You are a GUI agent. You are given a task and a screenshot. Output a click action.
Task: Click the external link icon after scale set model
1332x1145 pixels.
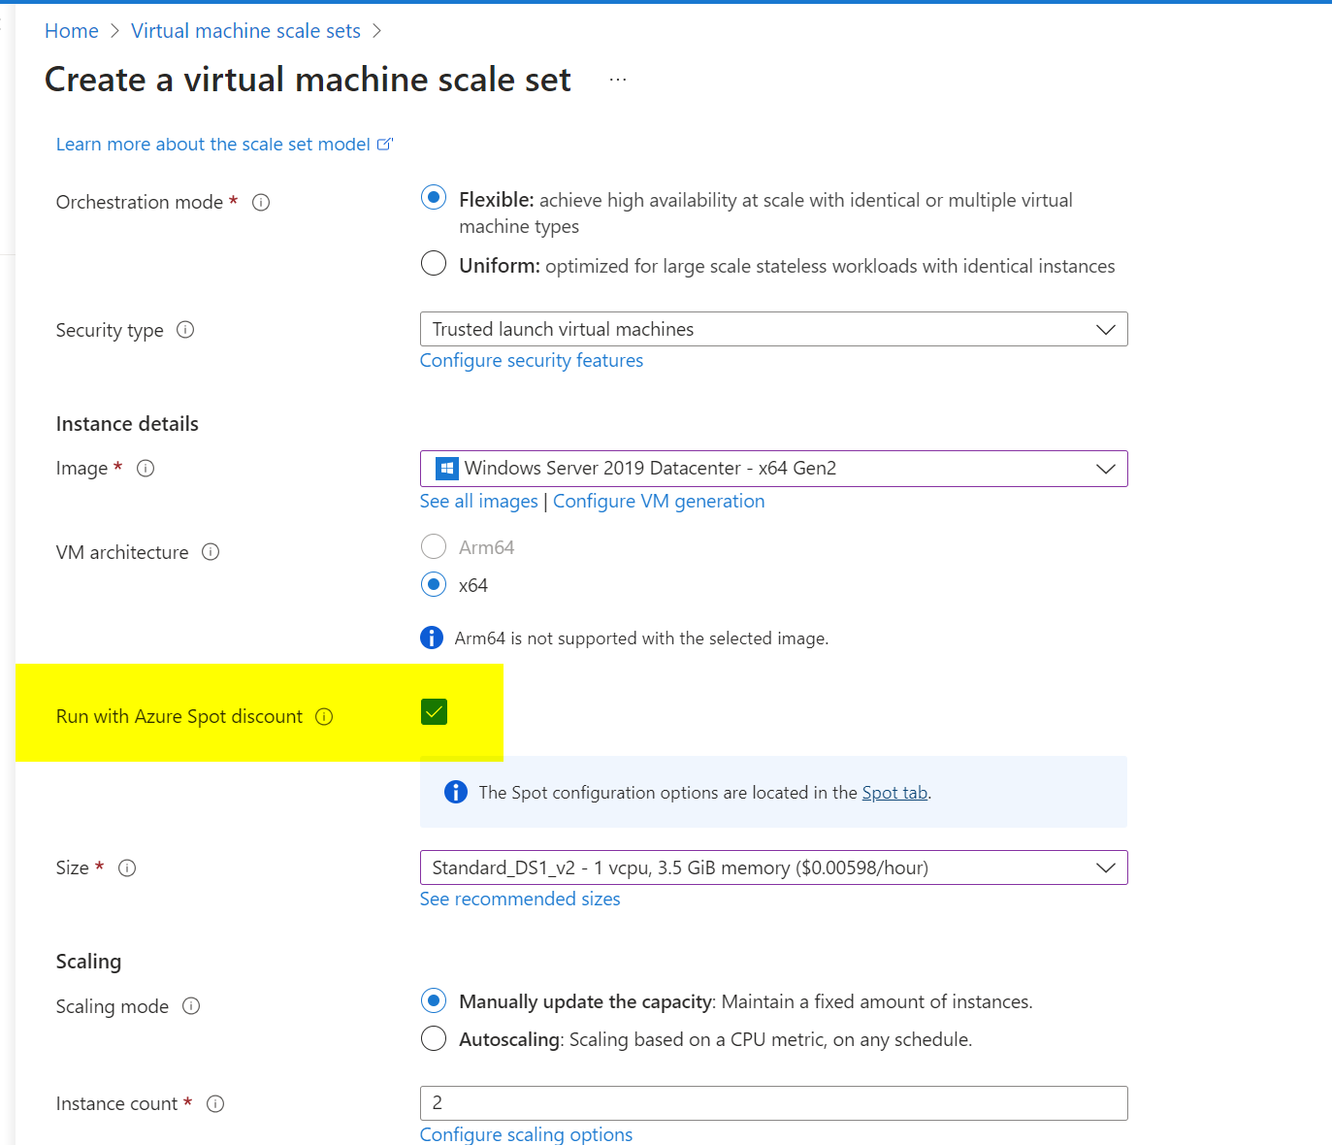385,144
